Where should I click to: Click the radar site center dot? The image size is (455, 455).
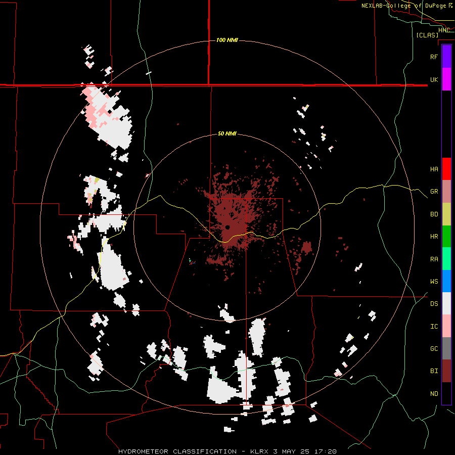[x=227, y=227]
